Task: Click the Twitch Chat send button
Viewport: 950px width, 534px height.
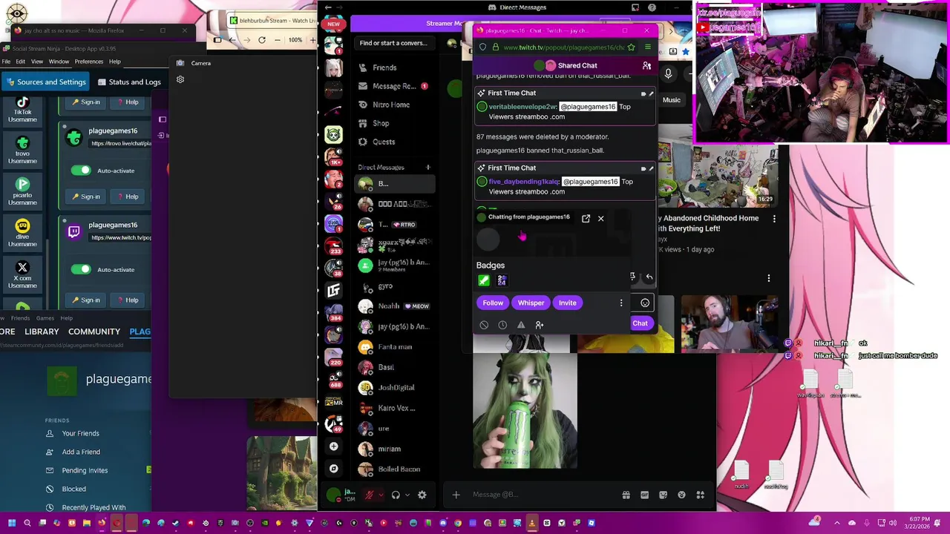Action: pos(640,323)
